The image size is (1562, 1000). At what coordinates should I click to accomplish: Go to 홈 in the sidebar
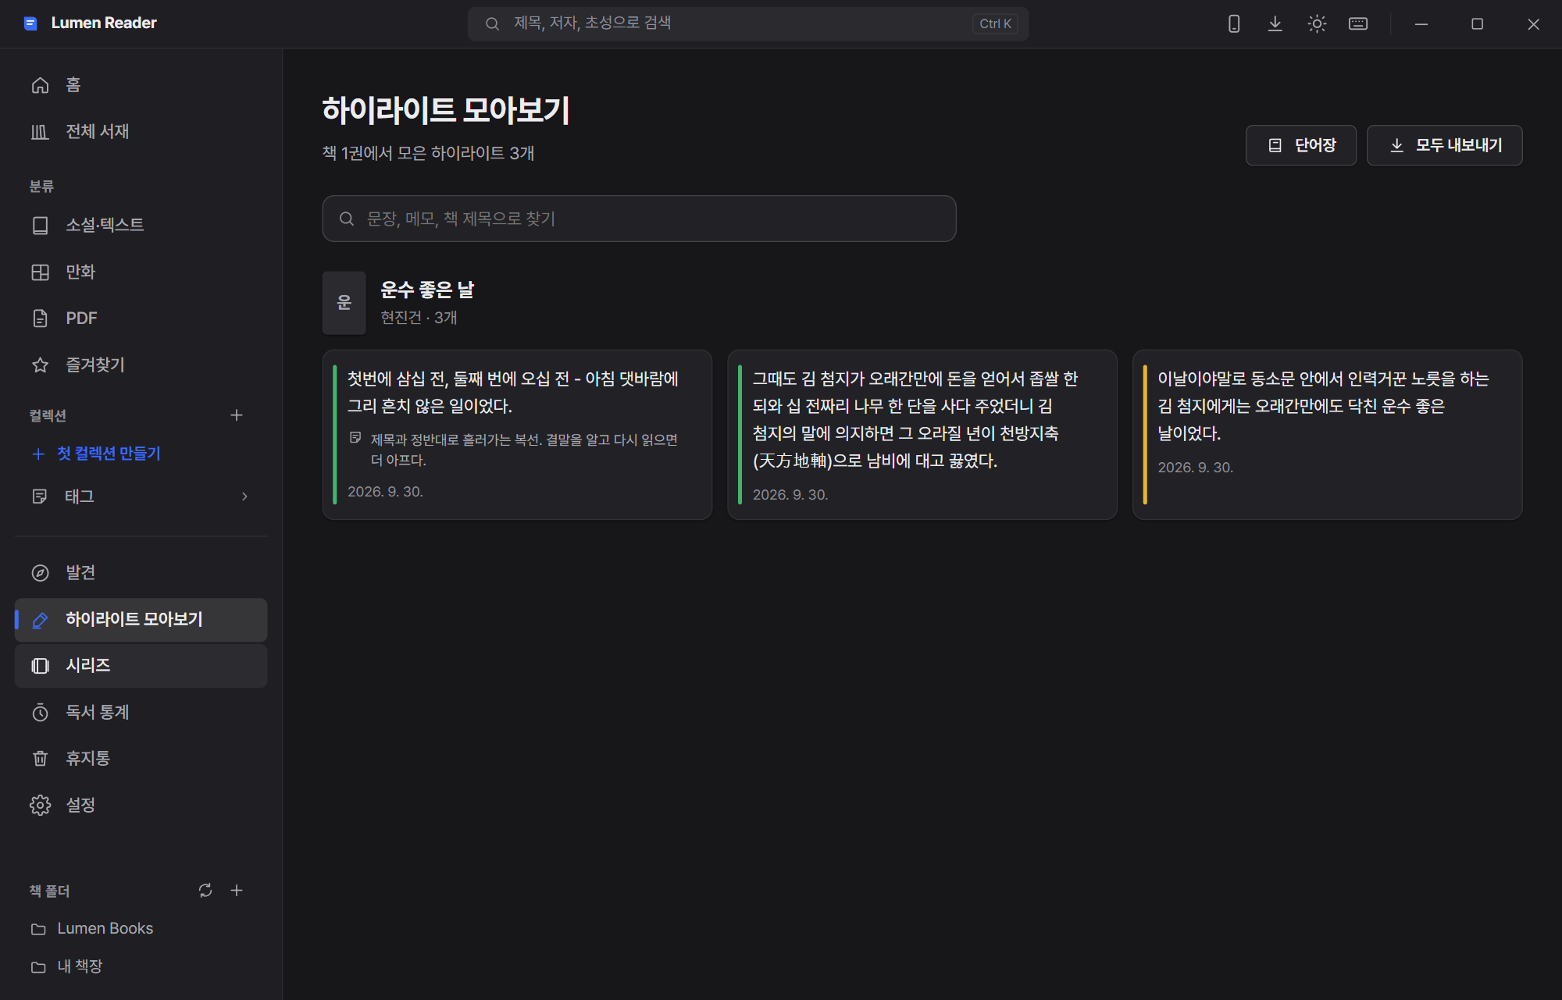tap(141, 85)
